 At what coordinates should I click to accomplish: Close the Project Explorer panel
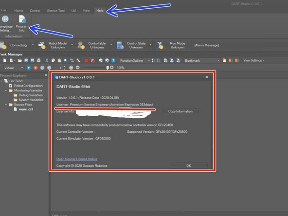(x=46, y=75)
